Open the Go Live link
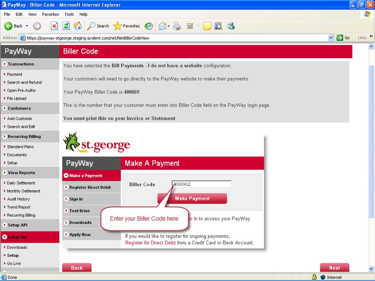This screenshot has width=375, height=281. [x=14, y=263]
